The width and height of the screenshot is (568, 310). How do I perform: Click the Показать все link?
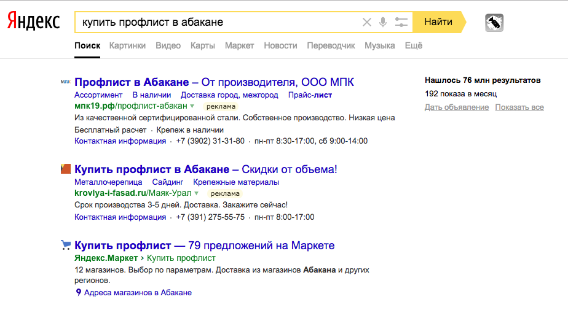(x=519, y=107)
